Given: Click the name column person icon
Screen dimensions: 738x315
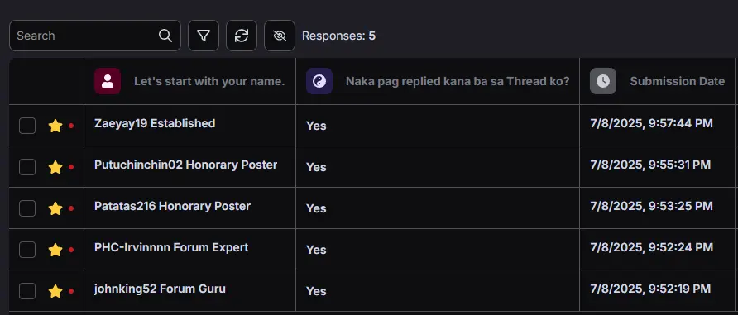Looking at the screenshot, I should point(108,81).
